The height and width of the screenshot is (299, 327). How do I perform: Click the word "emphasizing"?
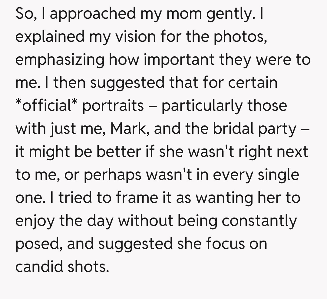pyautogui.click(x=59, y=60)
